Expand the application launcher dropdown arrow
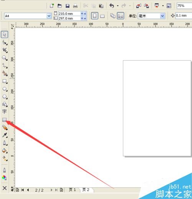Image resolution: width=192 pixels, height=199 pixels. pos(163,6)
